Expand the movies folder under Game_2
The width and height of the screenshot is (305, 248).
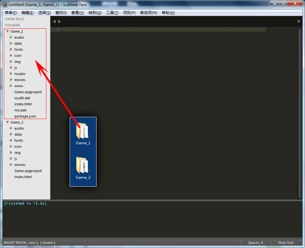(x=11, y=164)
